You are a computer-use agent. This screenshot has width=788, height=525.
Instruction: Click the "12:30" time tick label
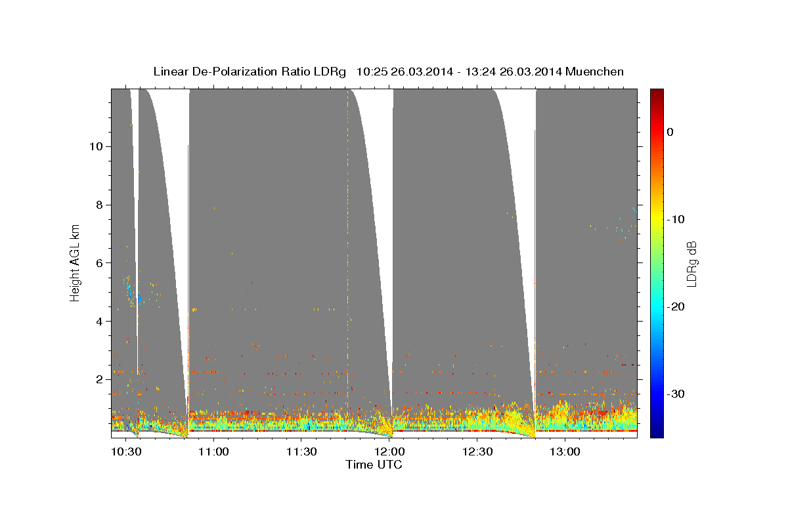[477, 451]
